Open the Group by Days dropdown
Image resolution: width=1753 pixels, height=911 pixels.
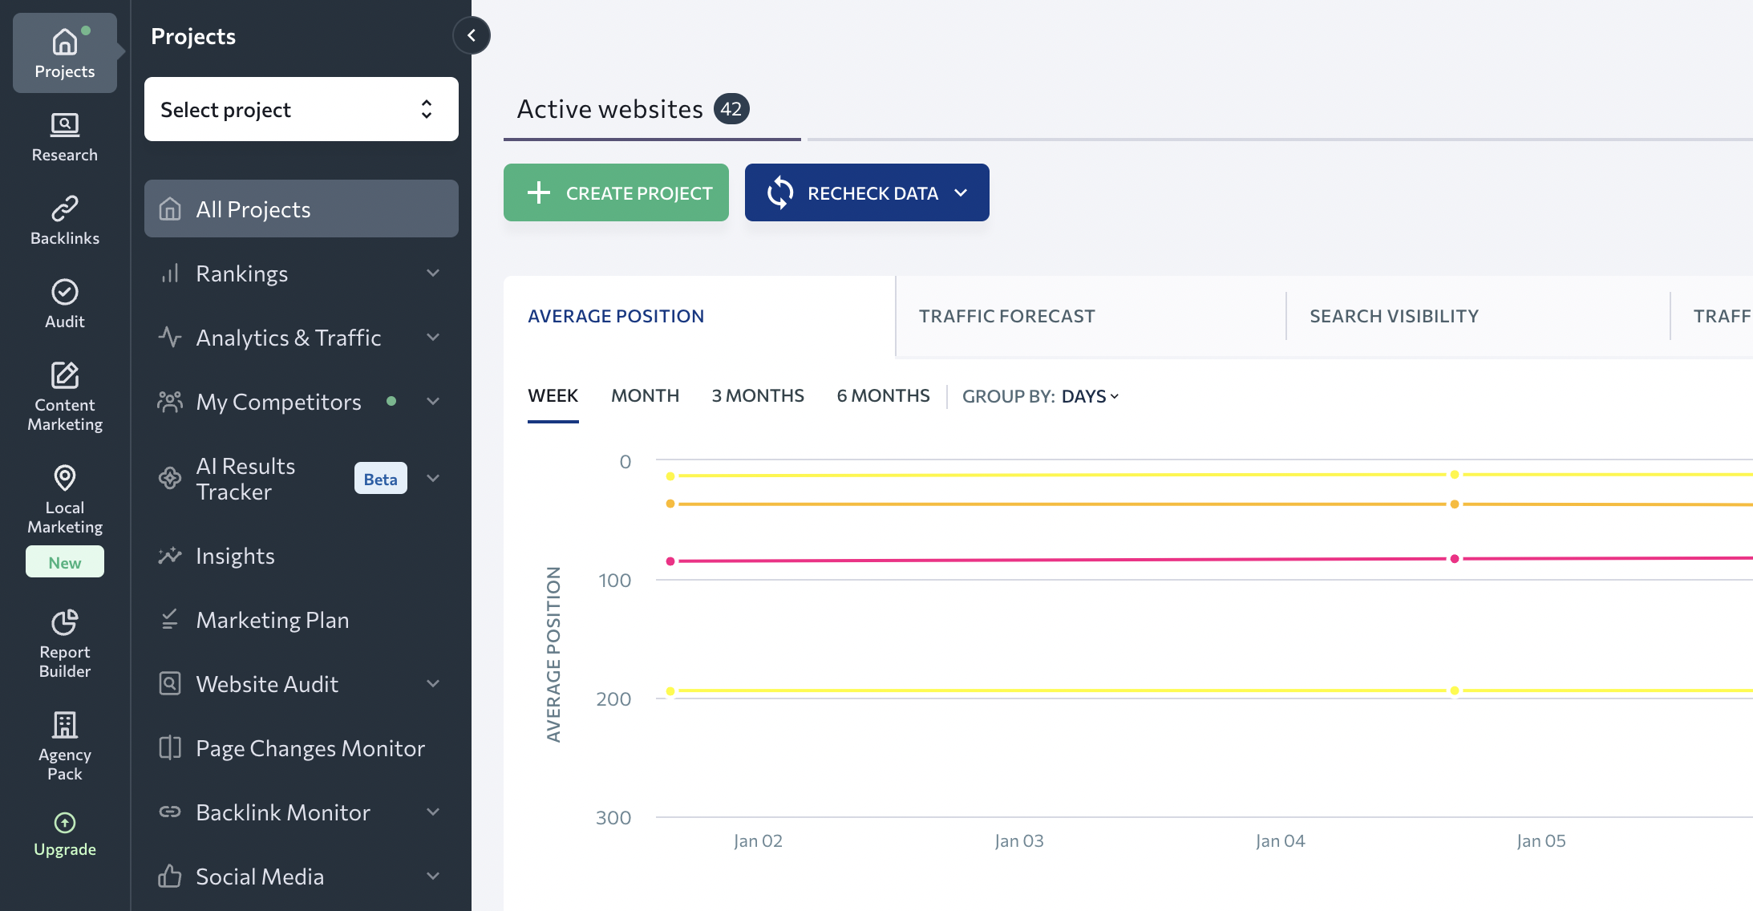(x=1089, y=396)
